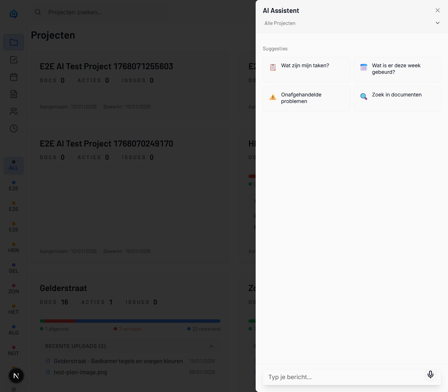Click the microphone voice input icon
The width and height of the screenshot is (448, 392).
pos(430,375)
